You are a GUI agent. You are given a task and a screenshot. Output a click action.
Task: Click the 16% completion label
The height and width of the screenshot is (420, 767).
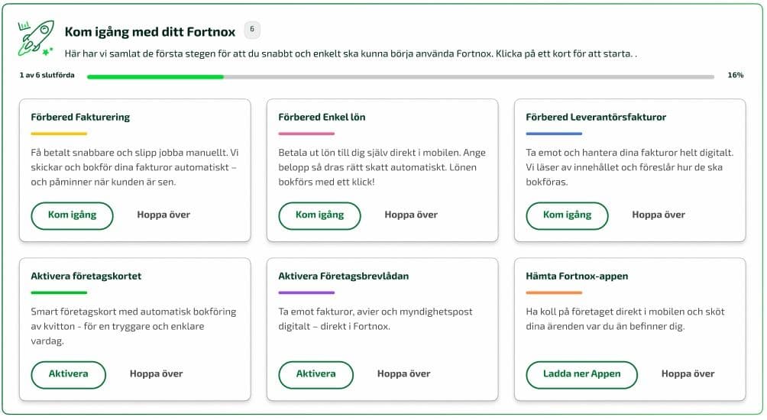[x=735, y=76]
